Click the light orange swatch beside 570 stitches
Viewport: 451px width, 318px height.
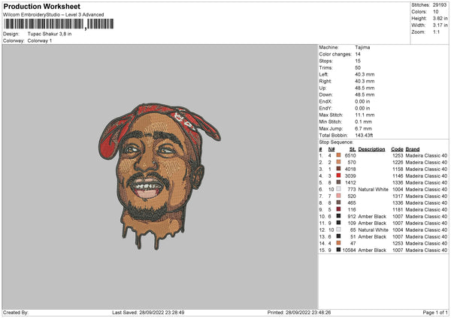tap(338, 162)
